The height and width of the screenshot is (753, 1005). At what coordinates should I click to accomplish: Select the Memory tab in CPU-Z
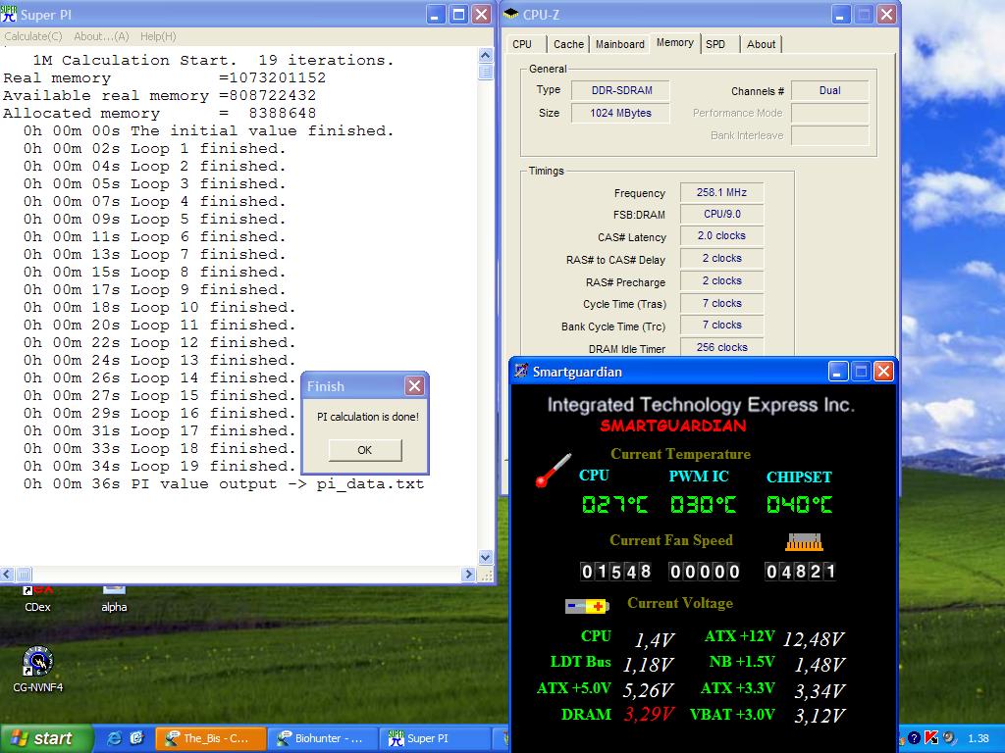coord(675,43)
